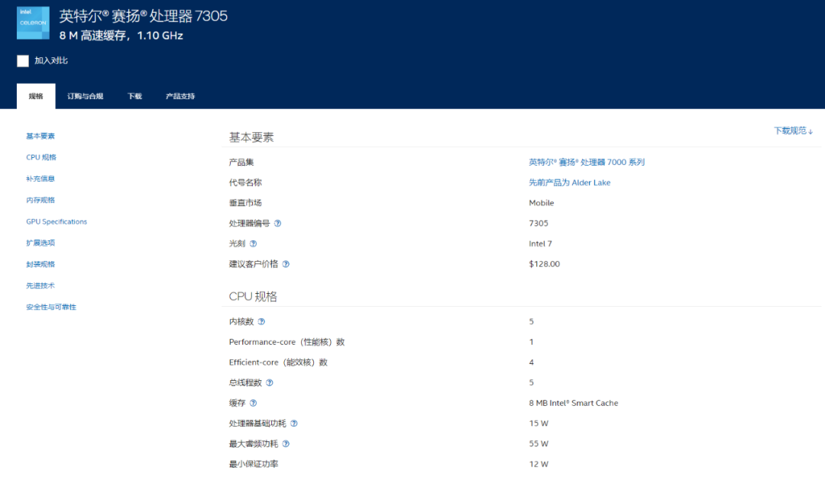Open help icon next to 最大睿频功耗
The width and height of the screenshot is (825, 480).
pyautogui.click(x=286, y=443)
